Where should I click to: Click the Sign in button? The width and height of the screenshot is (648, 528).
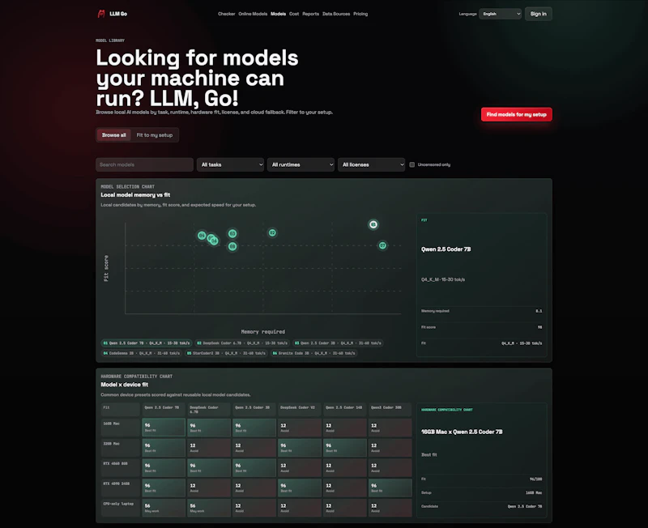(x=538, y=14)
